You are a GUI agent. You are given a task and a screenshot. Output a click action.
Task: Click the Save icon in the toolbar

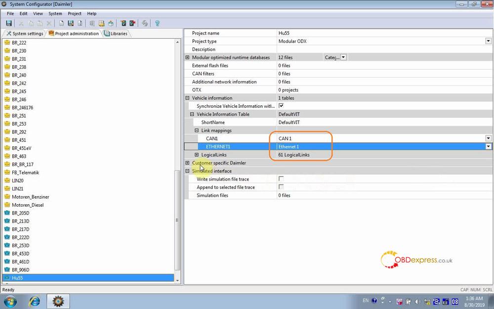point(9,23)
